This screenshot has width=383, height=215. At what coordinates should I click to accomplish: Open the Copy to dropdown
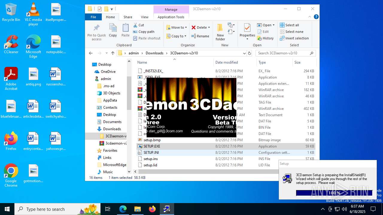click(x=176, y=36)
